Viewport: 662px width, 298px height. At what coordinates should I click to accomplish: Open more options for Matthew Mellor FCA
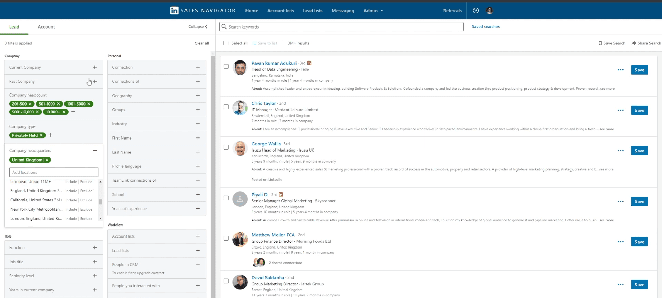(621, 242)
